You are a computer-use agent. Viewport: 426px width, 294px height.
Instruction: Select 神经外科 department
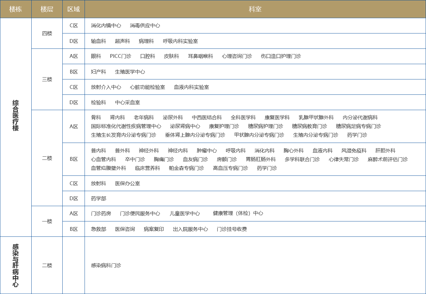click(149, 151)
